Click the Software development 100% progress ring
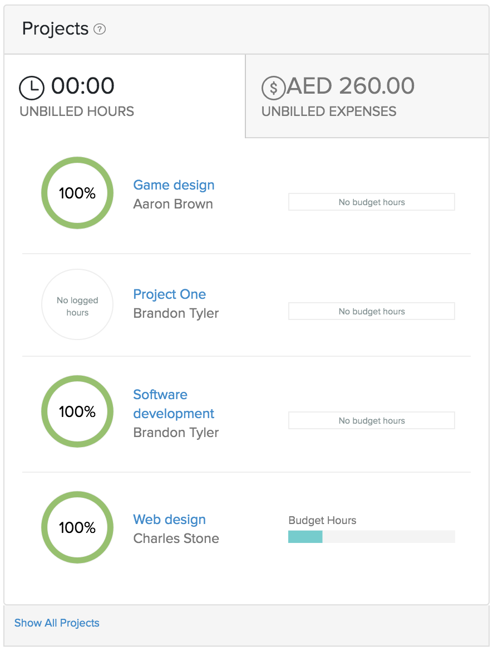493x650 pixels. coord(77,411)
